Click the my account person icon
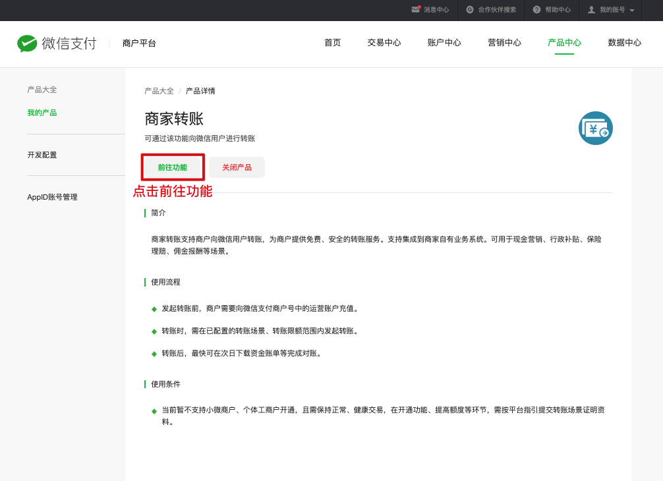 (x=592, y=9)
